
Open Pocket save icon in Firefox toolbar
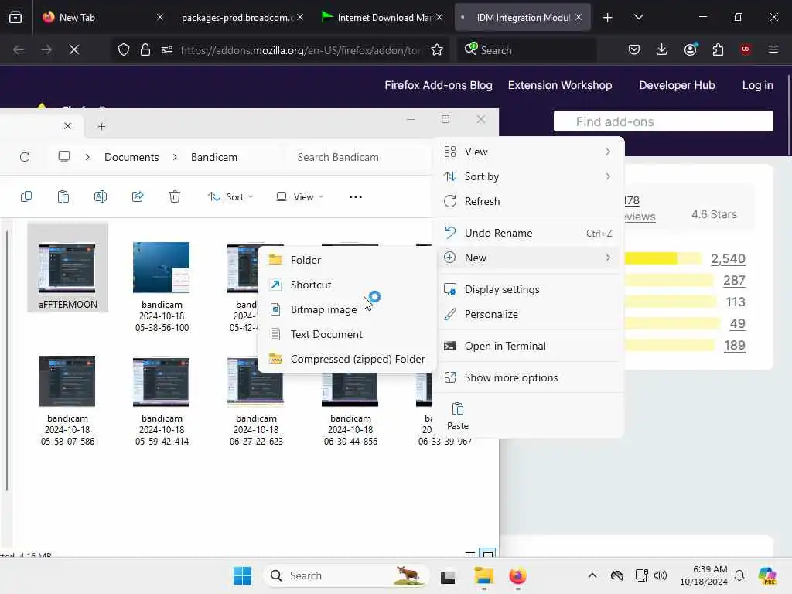click(x=634, y=49)
